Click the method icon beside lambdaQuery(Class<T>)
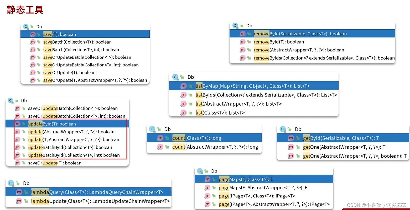Screen dimensions: 410x210 [x=19, y=192]
